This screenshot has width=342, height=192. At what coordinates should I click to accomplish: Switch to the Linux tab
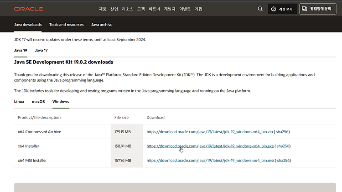tap(19, 101)
